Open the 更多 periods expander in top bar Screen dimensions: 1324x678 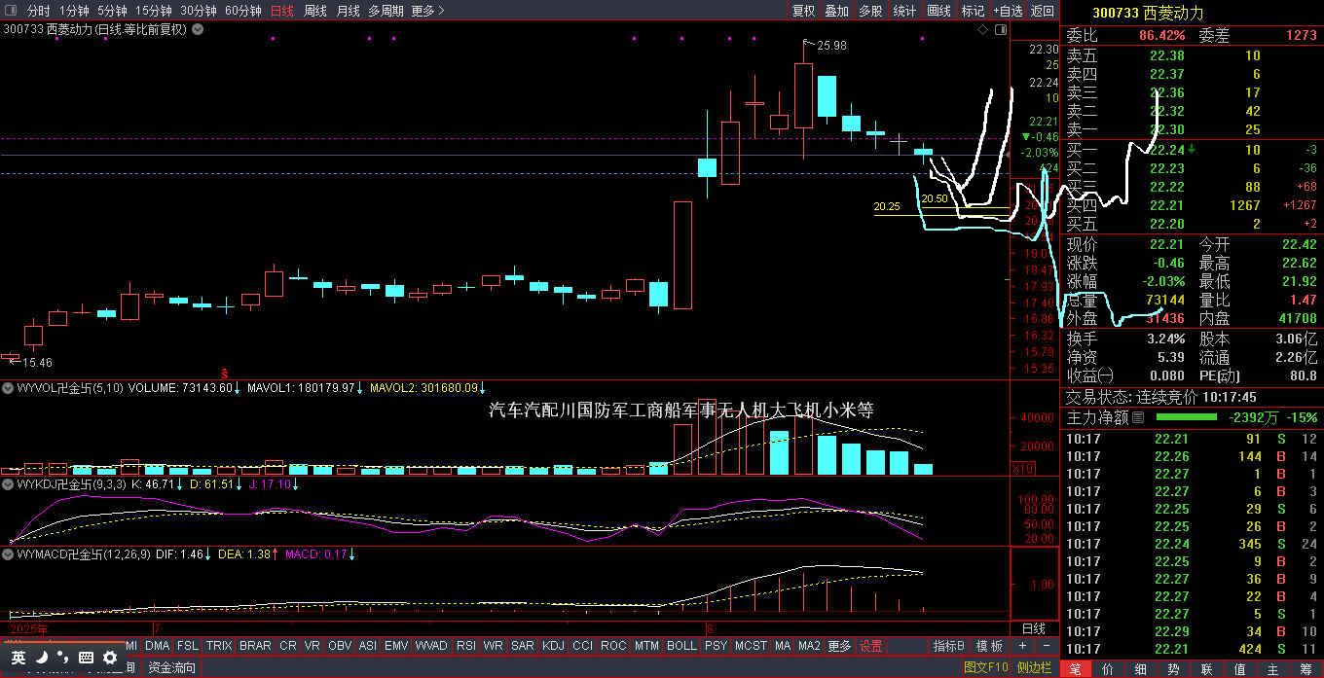428,11
